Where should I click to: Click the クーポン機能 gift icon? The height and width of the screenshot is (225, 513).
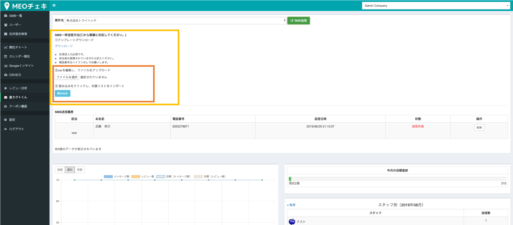click(6, 106)
